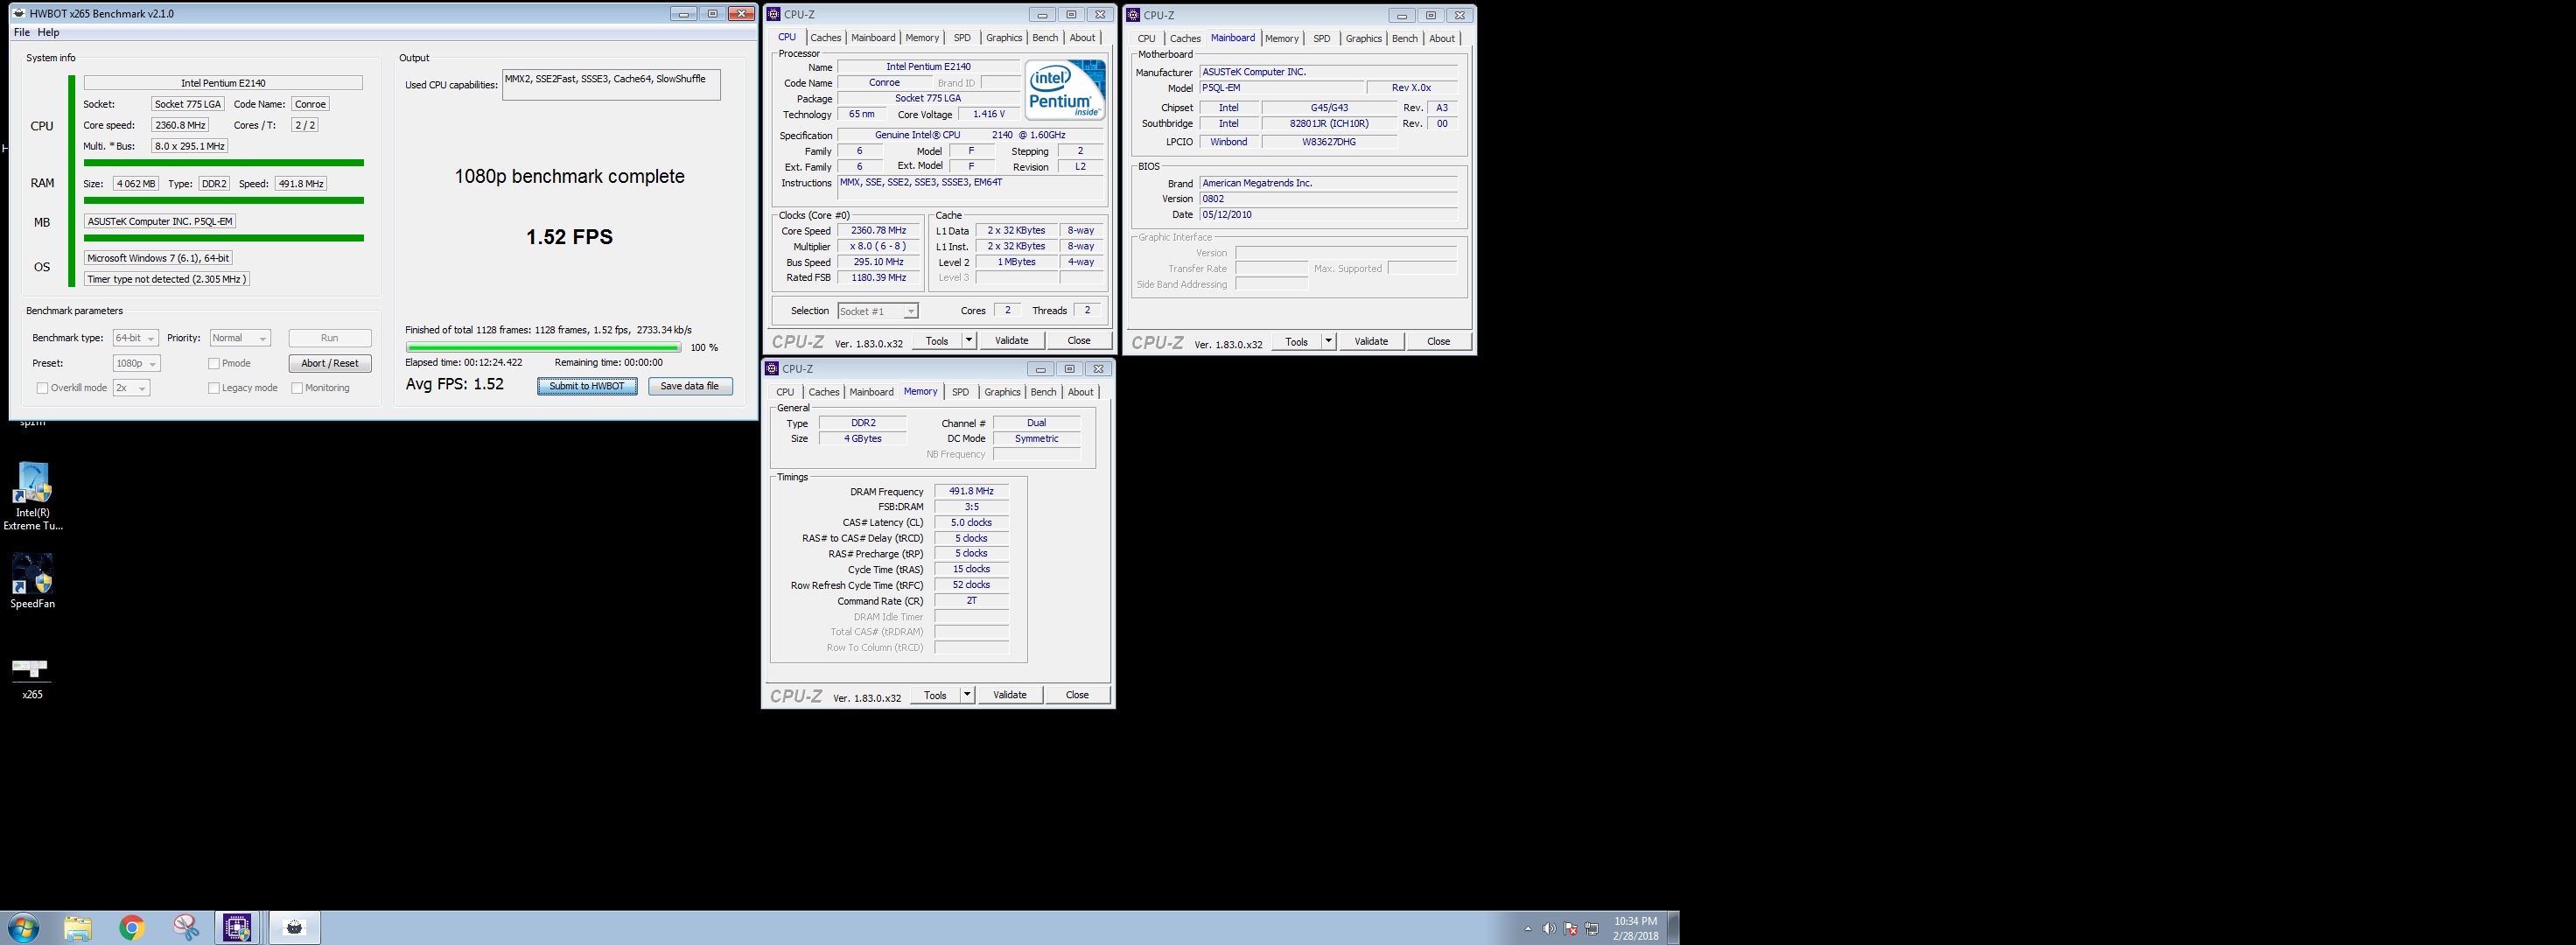
Task: Click the Abort / Reset button
Action: click(330, 363)
